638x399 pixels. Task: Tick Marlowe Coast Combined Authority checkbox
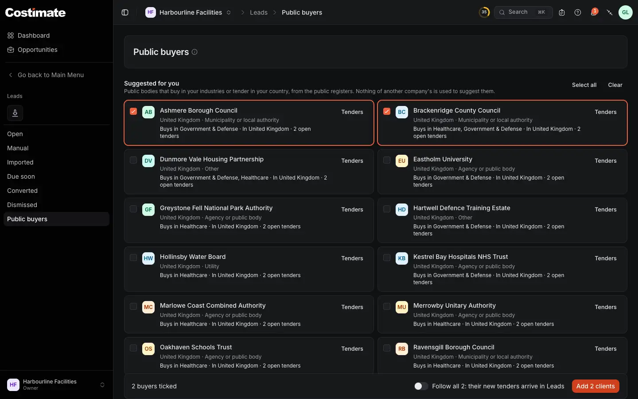(133, 306)
